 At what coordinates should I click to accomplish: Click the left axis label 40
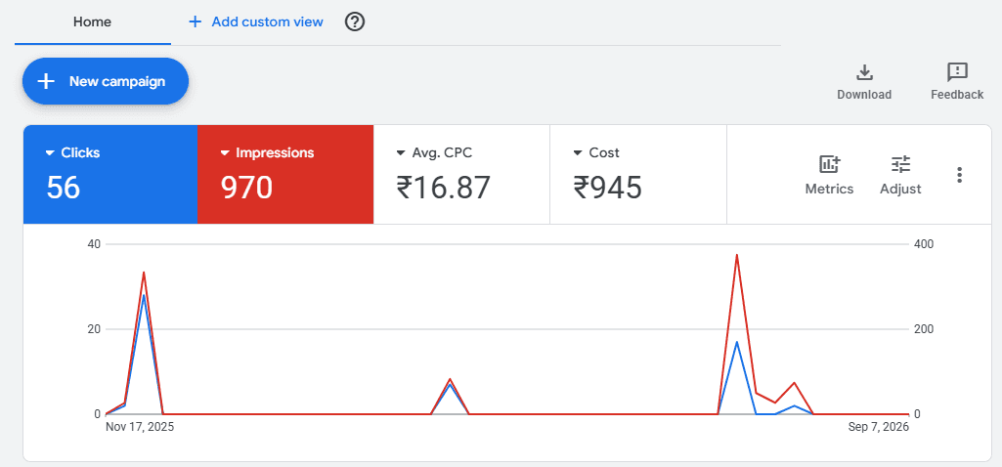pyautogui.click(x=94, y=244)
